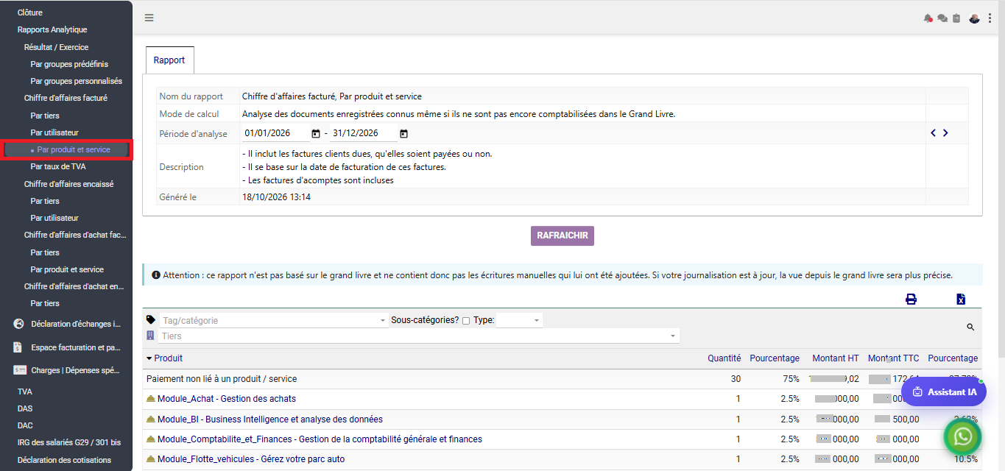Open the DAC sidebar entry
This screenshot has height=471, width=1005.
tap(25, 425)
